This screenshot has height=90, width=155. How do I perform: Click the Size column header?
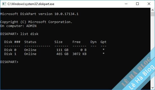[x=58, y=42]
